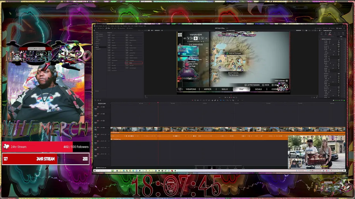Collapse the Toolbox tree section
Viewport: 355px width, 199px height.
click(x=94, y=33)
